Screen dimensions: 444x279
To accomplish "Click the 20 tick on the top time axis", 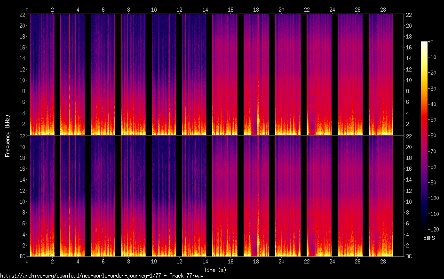I will point(281,9).
